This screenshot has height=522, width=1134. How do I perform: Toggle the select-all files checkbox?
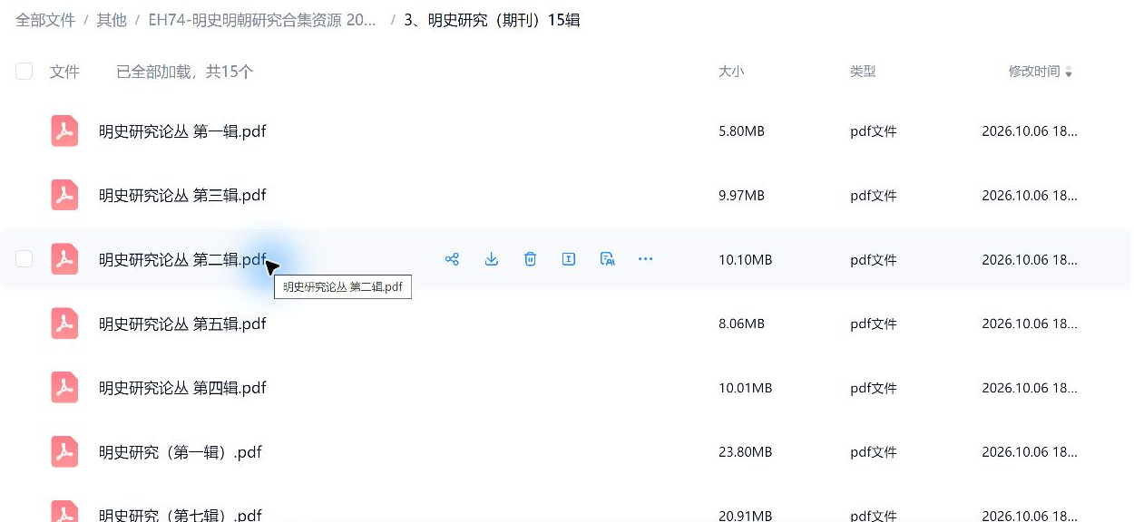click(24, 72)
